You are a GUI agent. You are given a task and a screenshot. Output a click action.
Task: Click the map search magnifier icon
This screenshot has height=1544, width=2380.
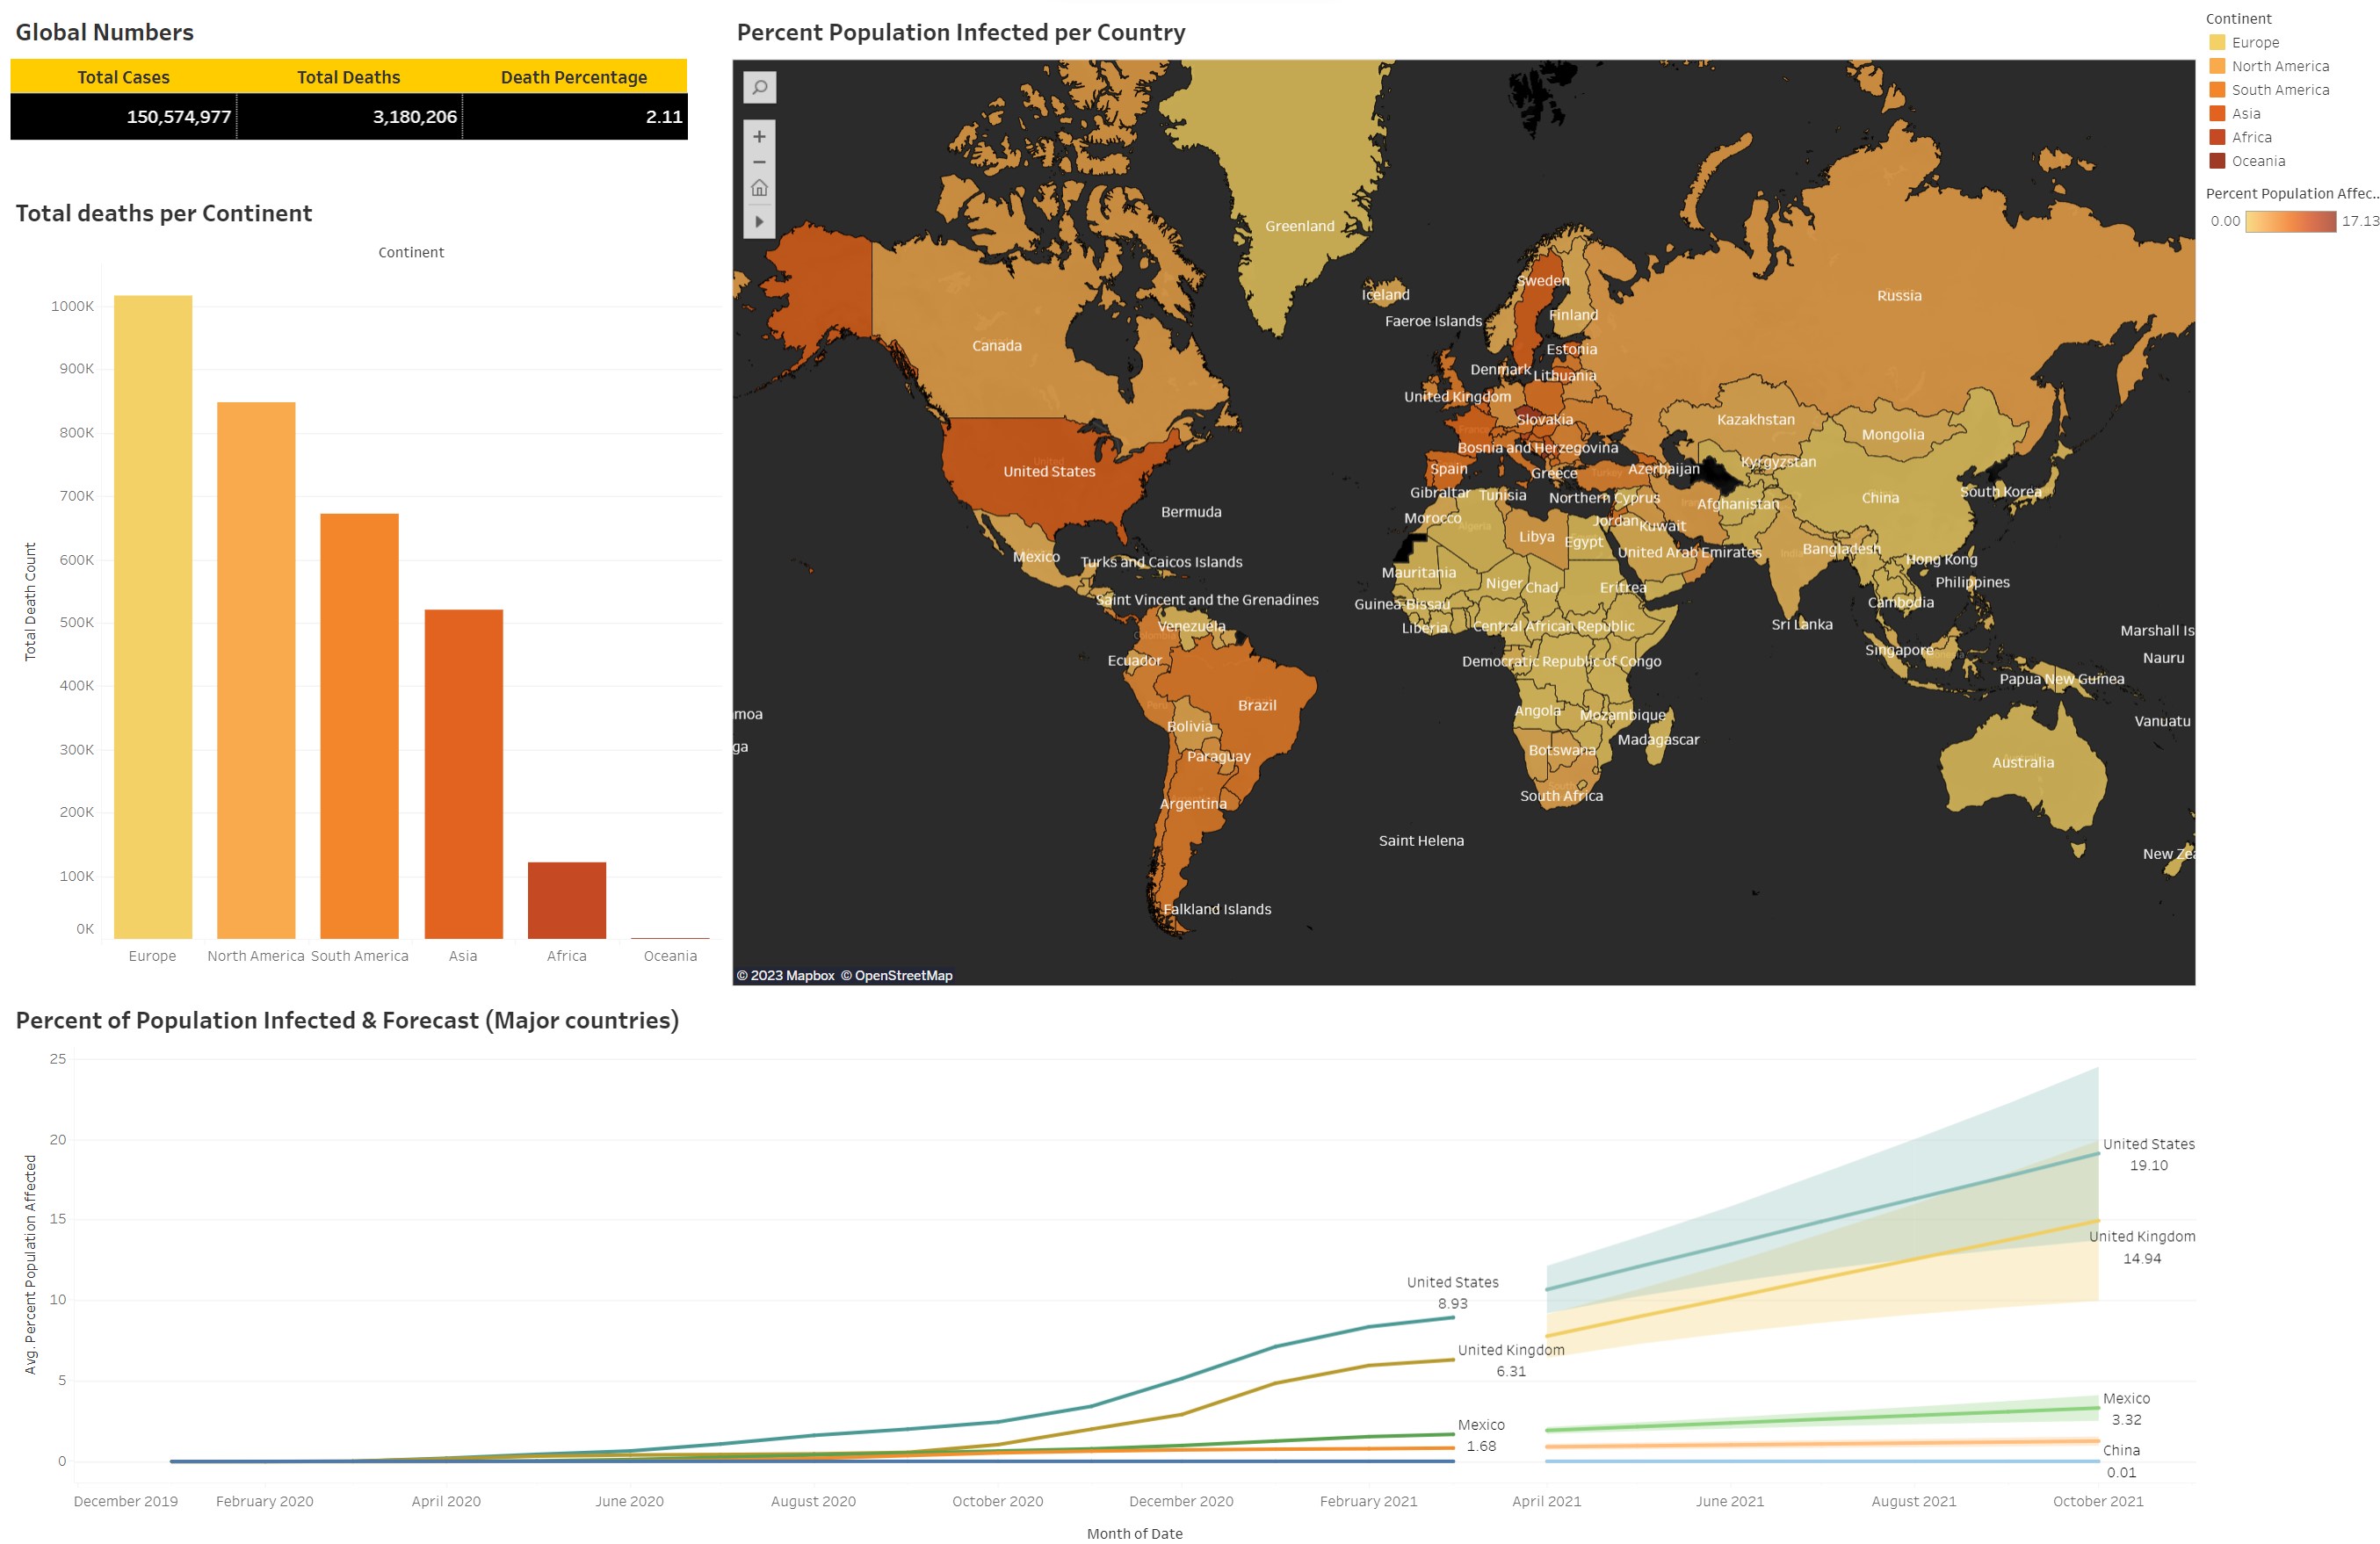click(x=759, y=87)
